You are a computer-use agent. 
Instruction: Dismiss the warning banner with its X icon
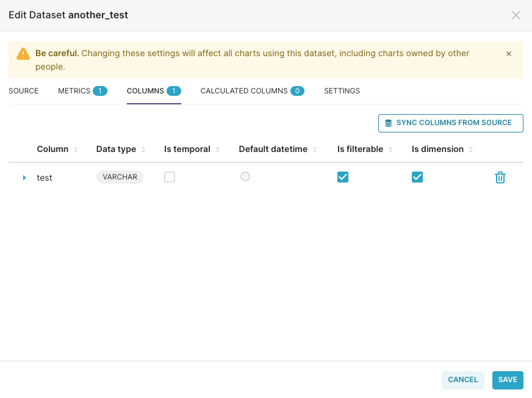pyautogui.click(x=508, y=53)
